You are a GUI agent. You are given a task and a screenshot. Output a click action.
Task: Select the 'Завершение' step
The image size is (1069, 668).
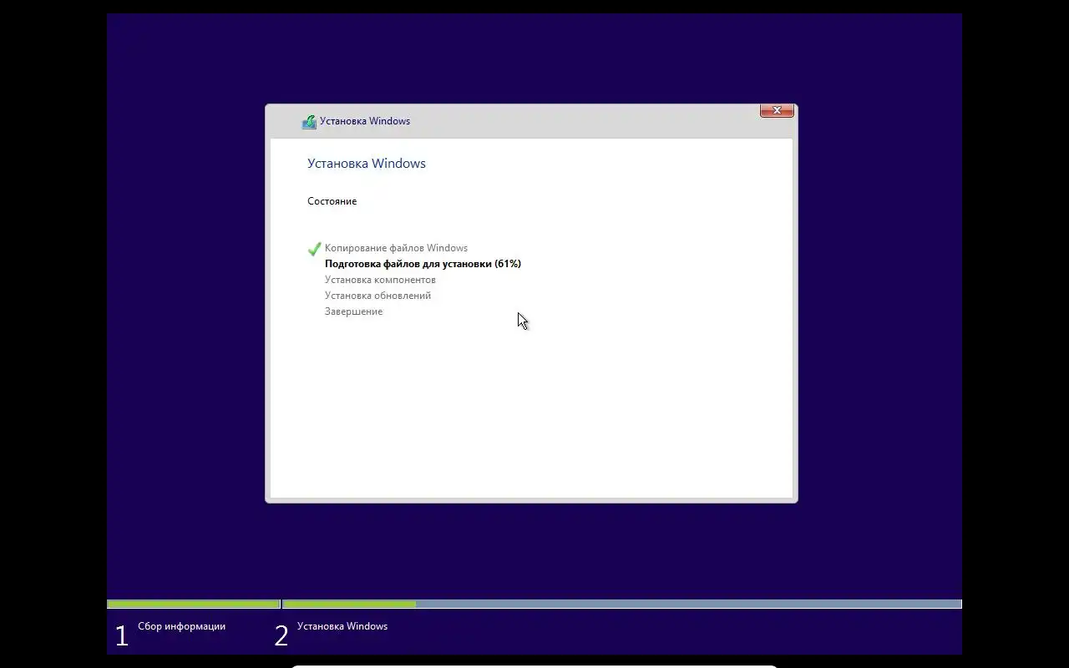(x=353, y=311)
